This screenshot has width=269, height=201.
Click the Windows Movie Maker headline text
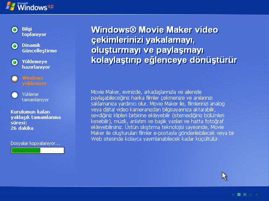164,45
